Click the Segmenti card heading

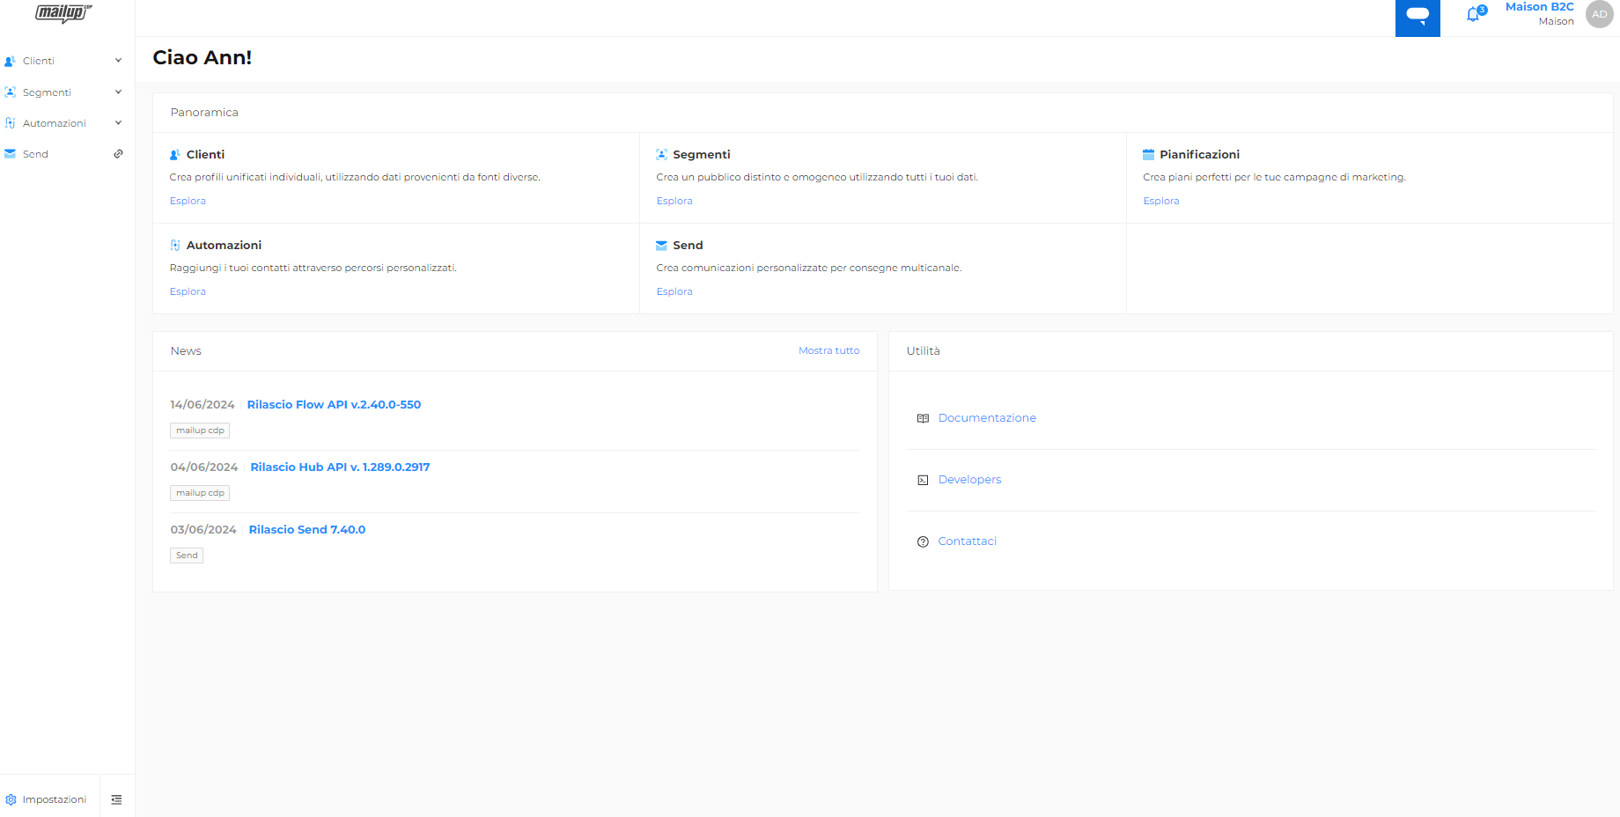702,155
